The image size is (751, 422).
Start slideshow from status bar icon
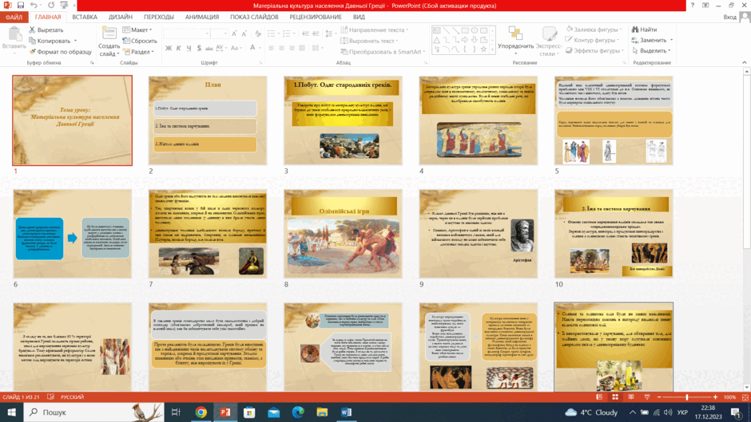tap(647, 397)
